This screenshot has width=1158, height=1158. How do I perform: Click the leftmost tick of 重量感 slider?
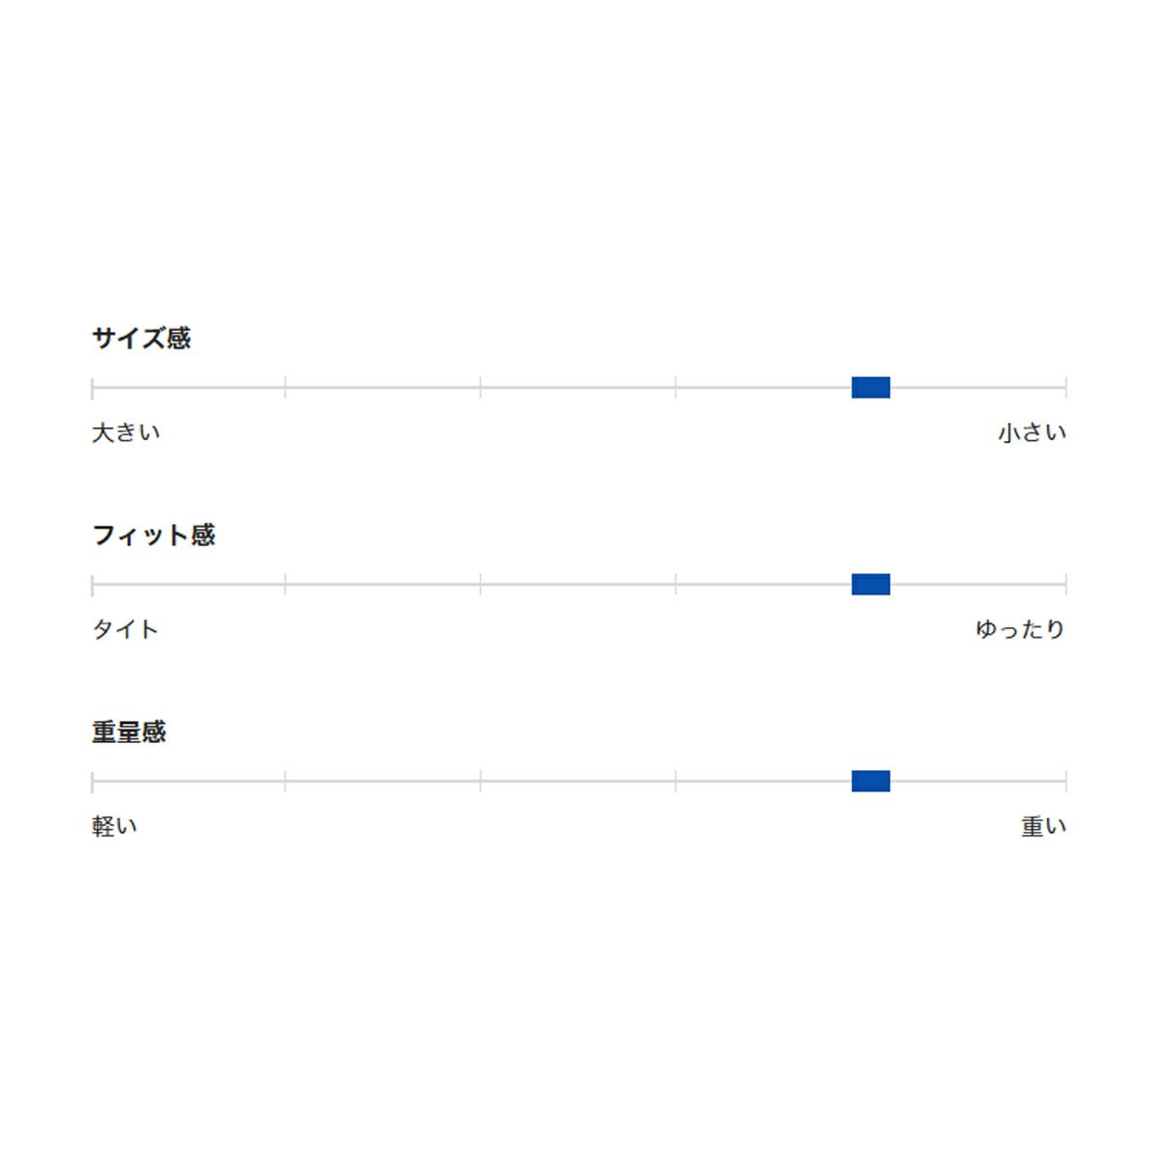(93, 782)
